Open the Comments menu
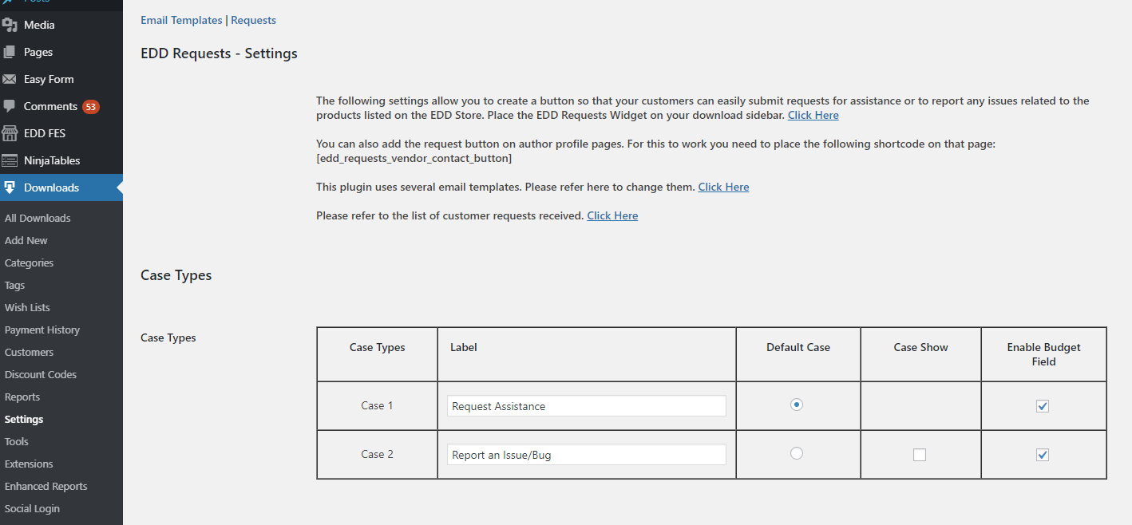The image size is (1132, 525). [61, 106]
